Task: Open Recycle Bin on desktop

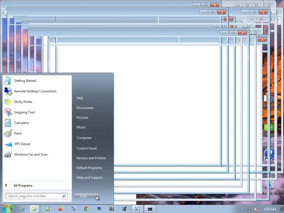Action: (270, 187)
